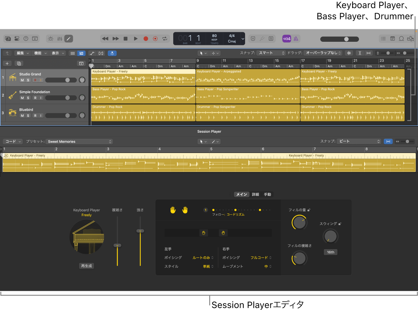The image size is (418, 313).
Task: Click the List Editors icon at top right
Action: tap(383, 39)
